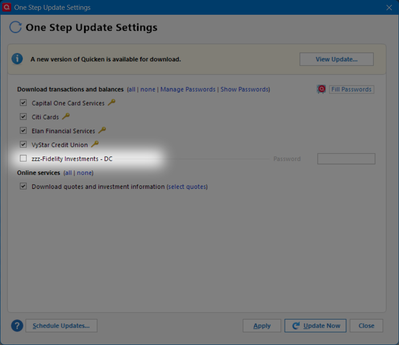Click the blue info icon in update banner
The image size is (399, 345).
tap(17, 59)
